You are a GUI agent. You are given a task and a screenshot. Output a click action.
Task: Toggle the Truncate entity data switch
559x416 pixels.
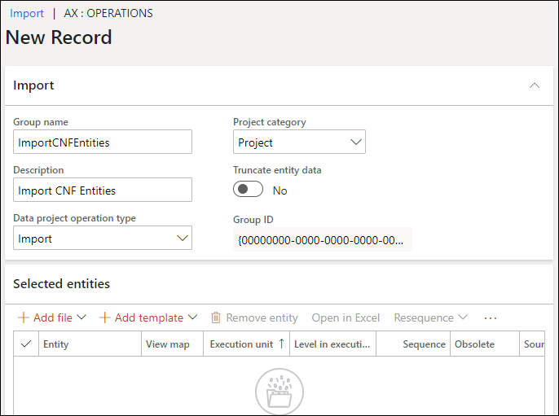coord(249,190)
